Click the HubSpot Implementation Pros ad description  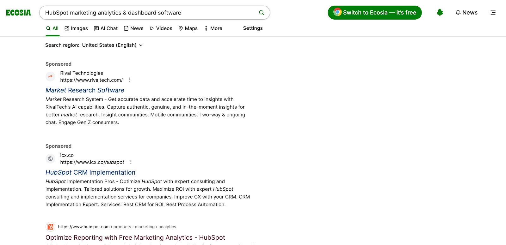click(x=148, y=193)
